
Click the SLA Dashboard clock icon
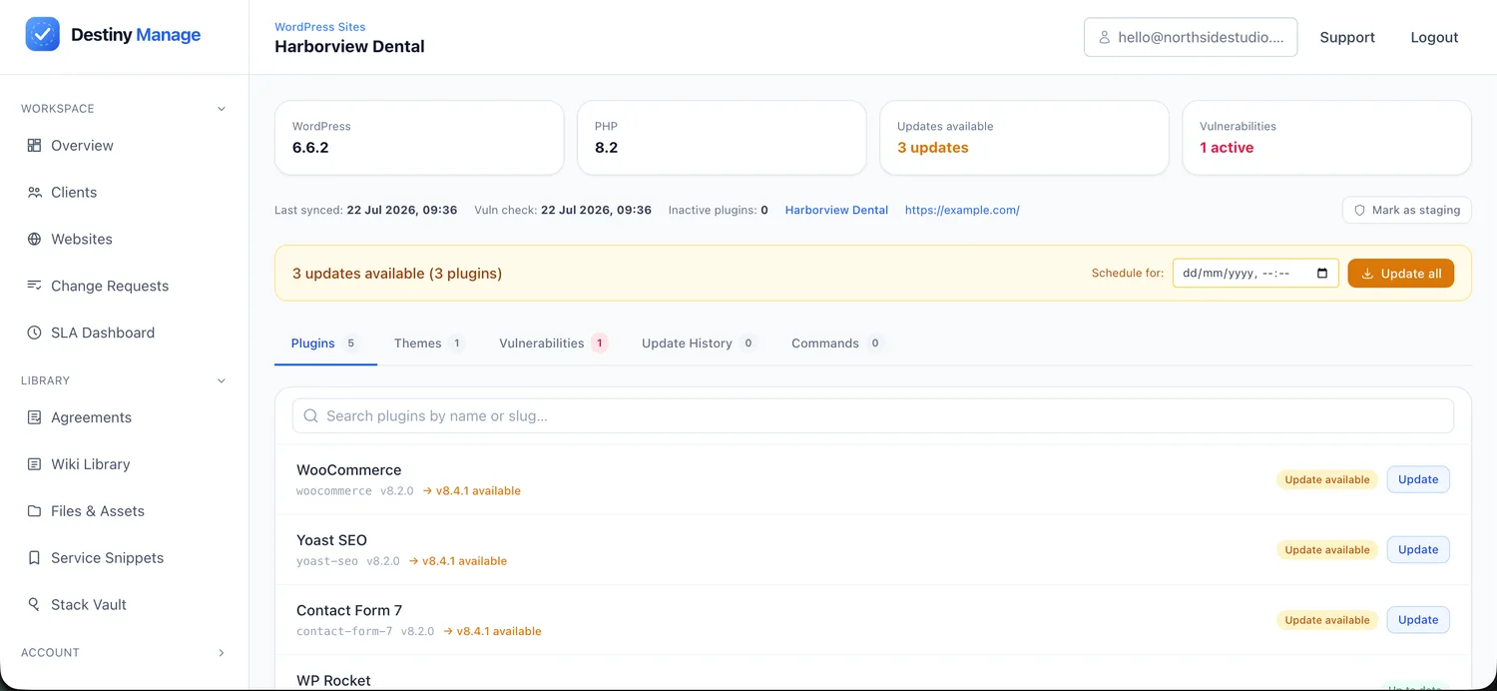(x=34, y=333)
